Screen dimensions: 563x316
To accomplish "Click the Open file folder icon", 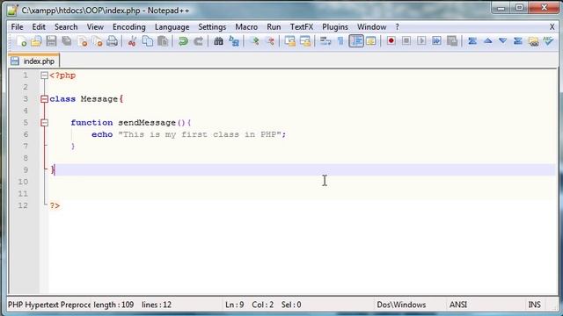I will coord(36,41).
